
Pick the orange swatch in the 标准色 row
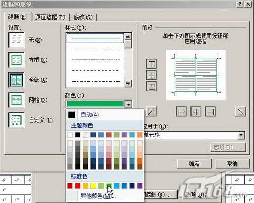click(x=86, y=186)
